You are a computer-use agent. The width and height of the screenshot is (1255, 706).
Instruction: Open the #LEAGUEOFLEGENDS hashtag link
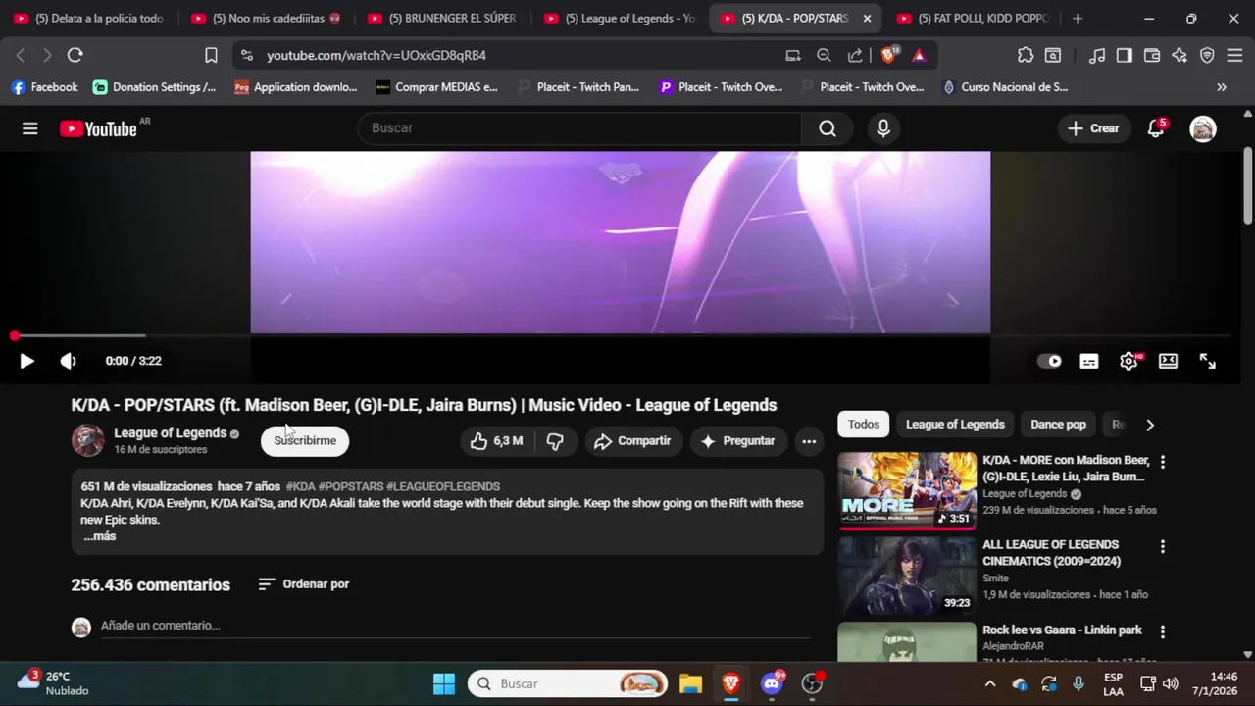coord(443,486)
